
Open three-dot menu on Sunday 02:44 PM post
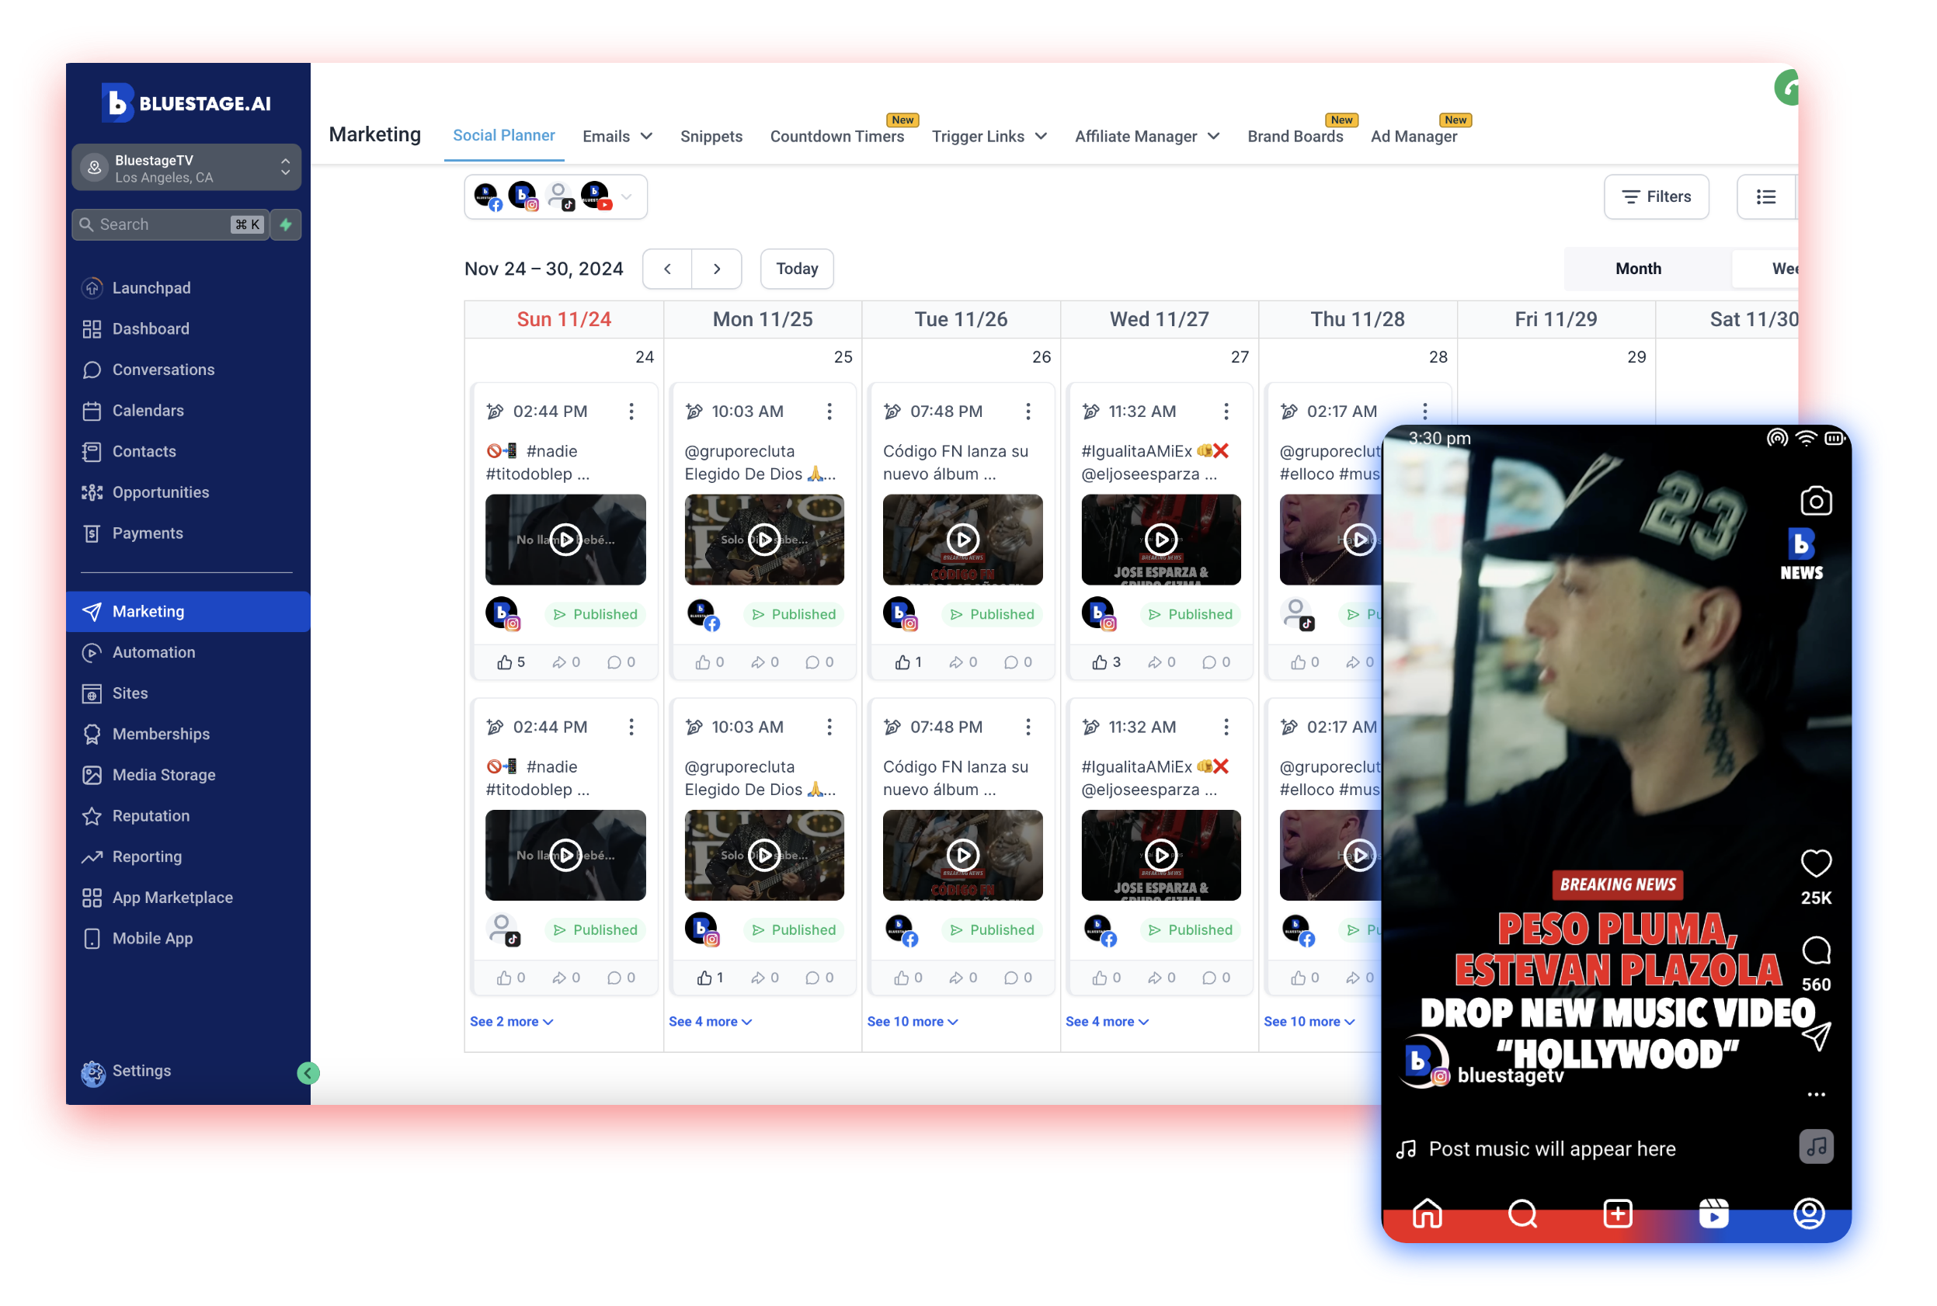pyautogui.click(x=631, y=412)
